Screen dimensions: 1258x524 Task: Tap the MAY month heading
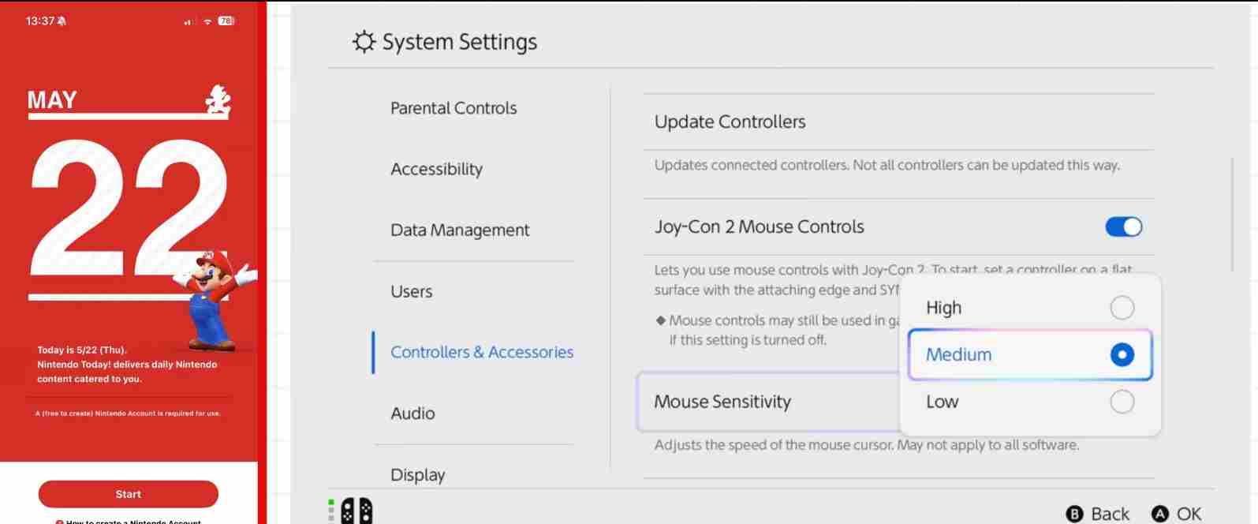52,100
